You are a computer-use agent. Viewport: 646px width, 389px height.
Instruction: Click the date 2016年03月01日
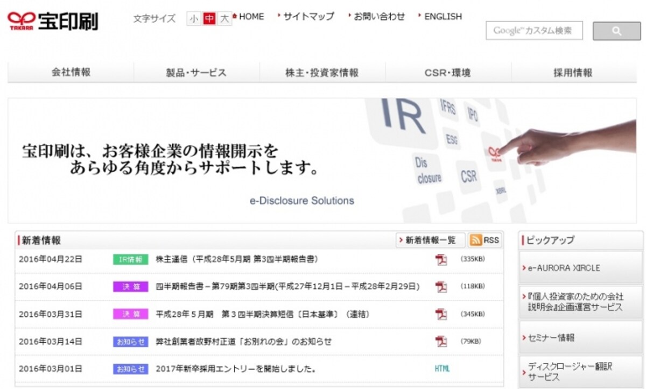[51, 369]
